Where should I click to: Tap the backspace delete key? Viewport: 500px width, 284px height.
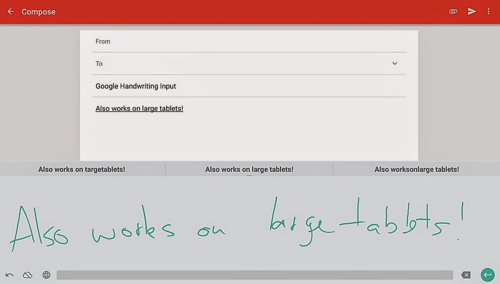[466, 275]
